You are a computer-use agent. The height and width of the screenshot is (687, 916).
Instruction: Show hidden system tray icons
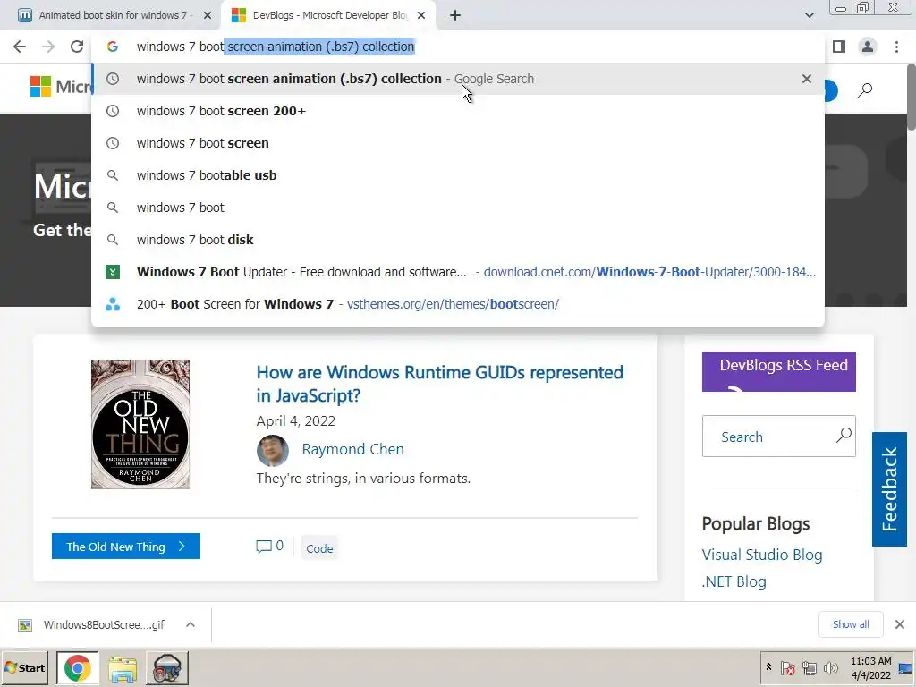point(768,667)
